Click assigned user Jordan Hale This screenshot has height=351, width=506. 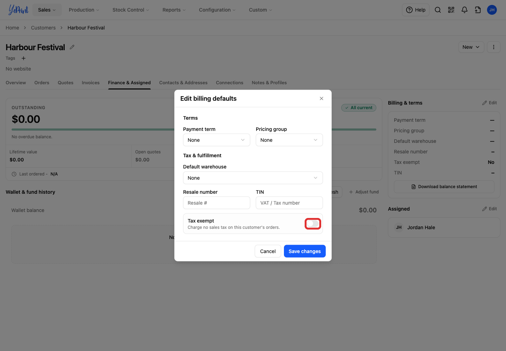421,227
